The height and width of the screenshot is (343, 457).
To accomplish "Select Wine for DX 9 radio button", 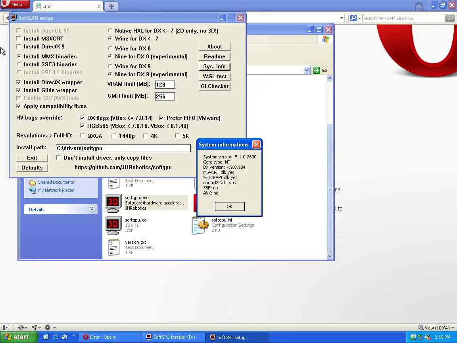I will click(x=110, y=66).
